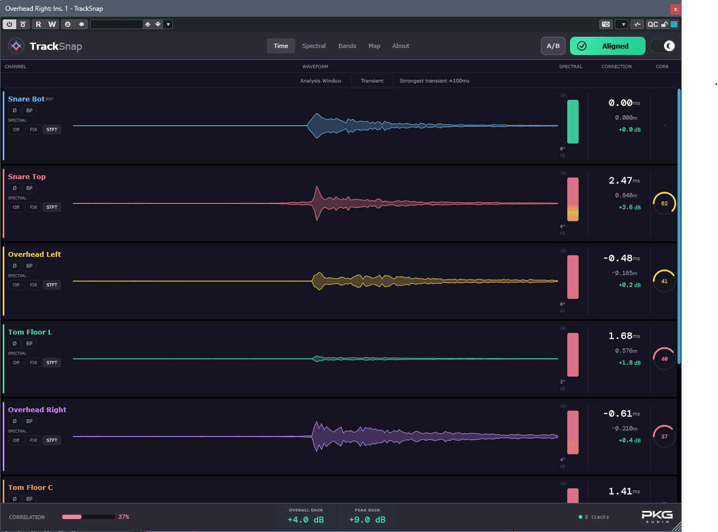Image resolution: width=718 pixels, height=532 pixels.
Task: Load next preset with down arrow
Action: pos(158,24)
